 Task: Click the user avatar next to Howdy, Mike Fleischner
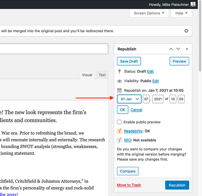(x=193, y=4)
